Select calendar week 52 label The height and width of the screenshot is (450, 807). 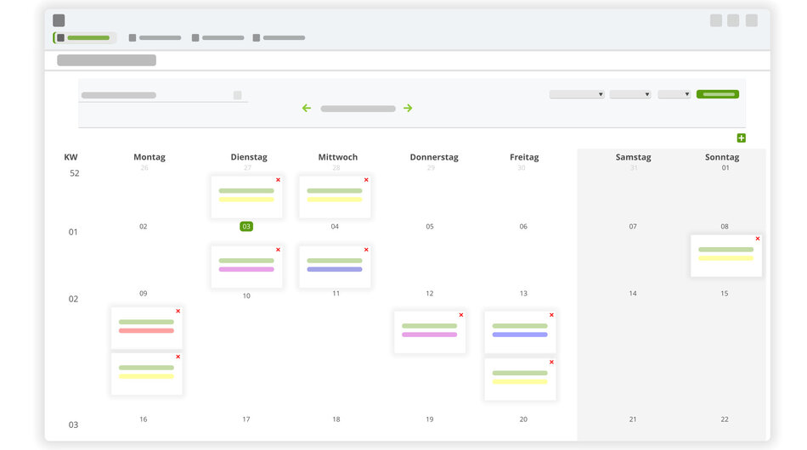click(x=75, y=173)
